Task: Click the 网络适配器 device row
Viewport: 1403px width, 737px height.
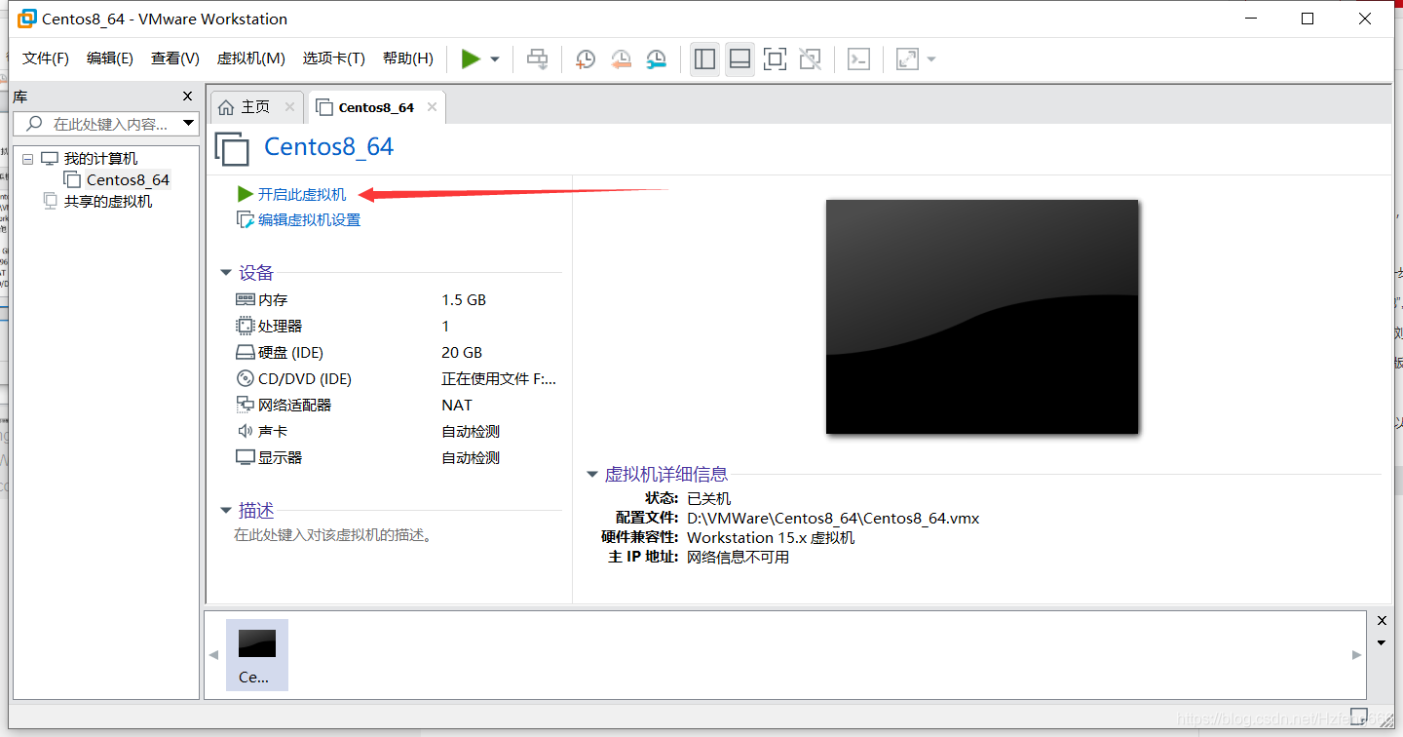Action: click(x=397, y=405)
